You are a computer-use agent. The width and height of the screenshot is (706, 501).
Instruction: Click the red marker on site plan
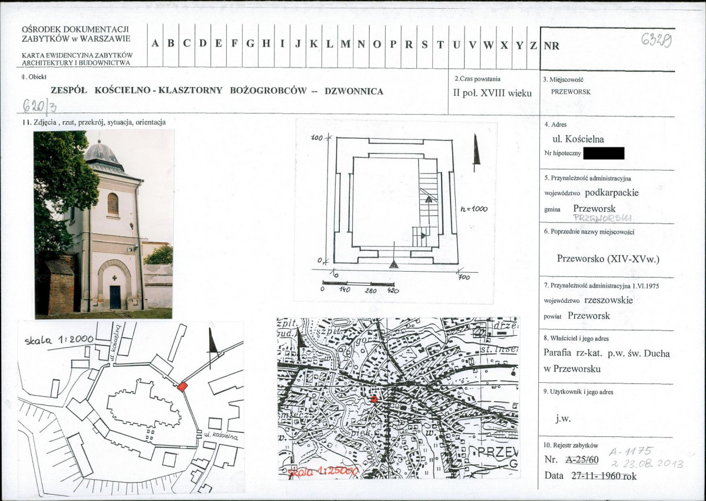coord(182,386)
